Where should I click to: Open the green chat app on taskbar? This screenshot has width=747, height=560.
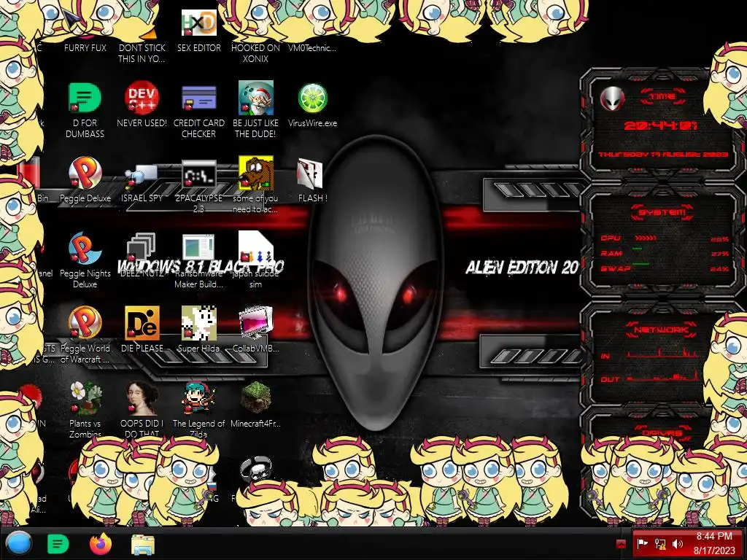(58, 544)
